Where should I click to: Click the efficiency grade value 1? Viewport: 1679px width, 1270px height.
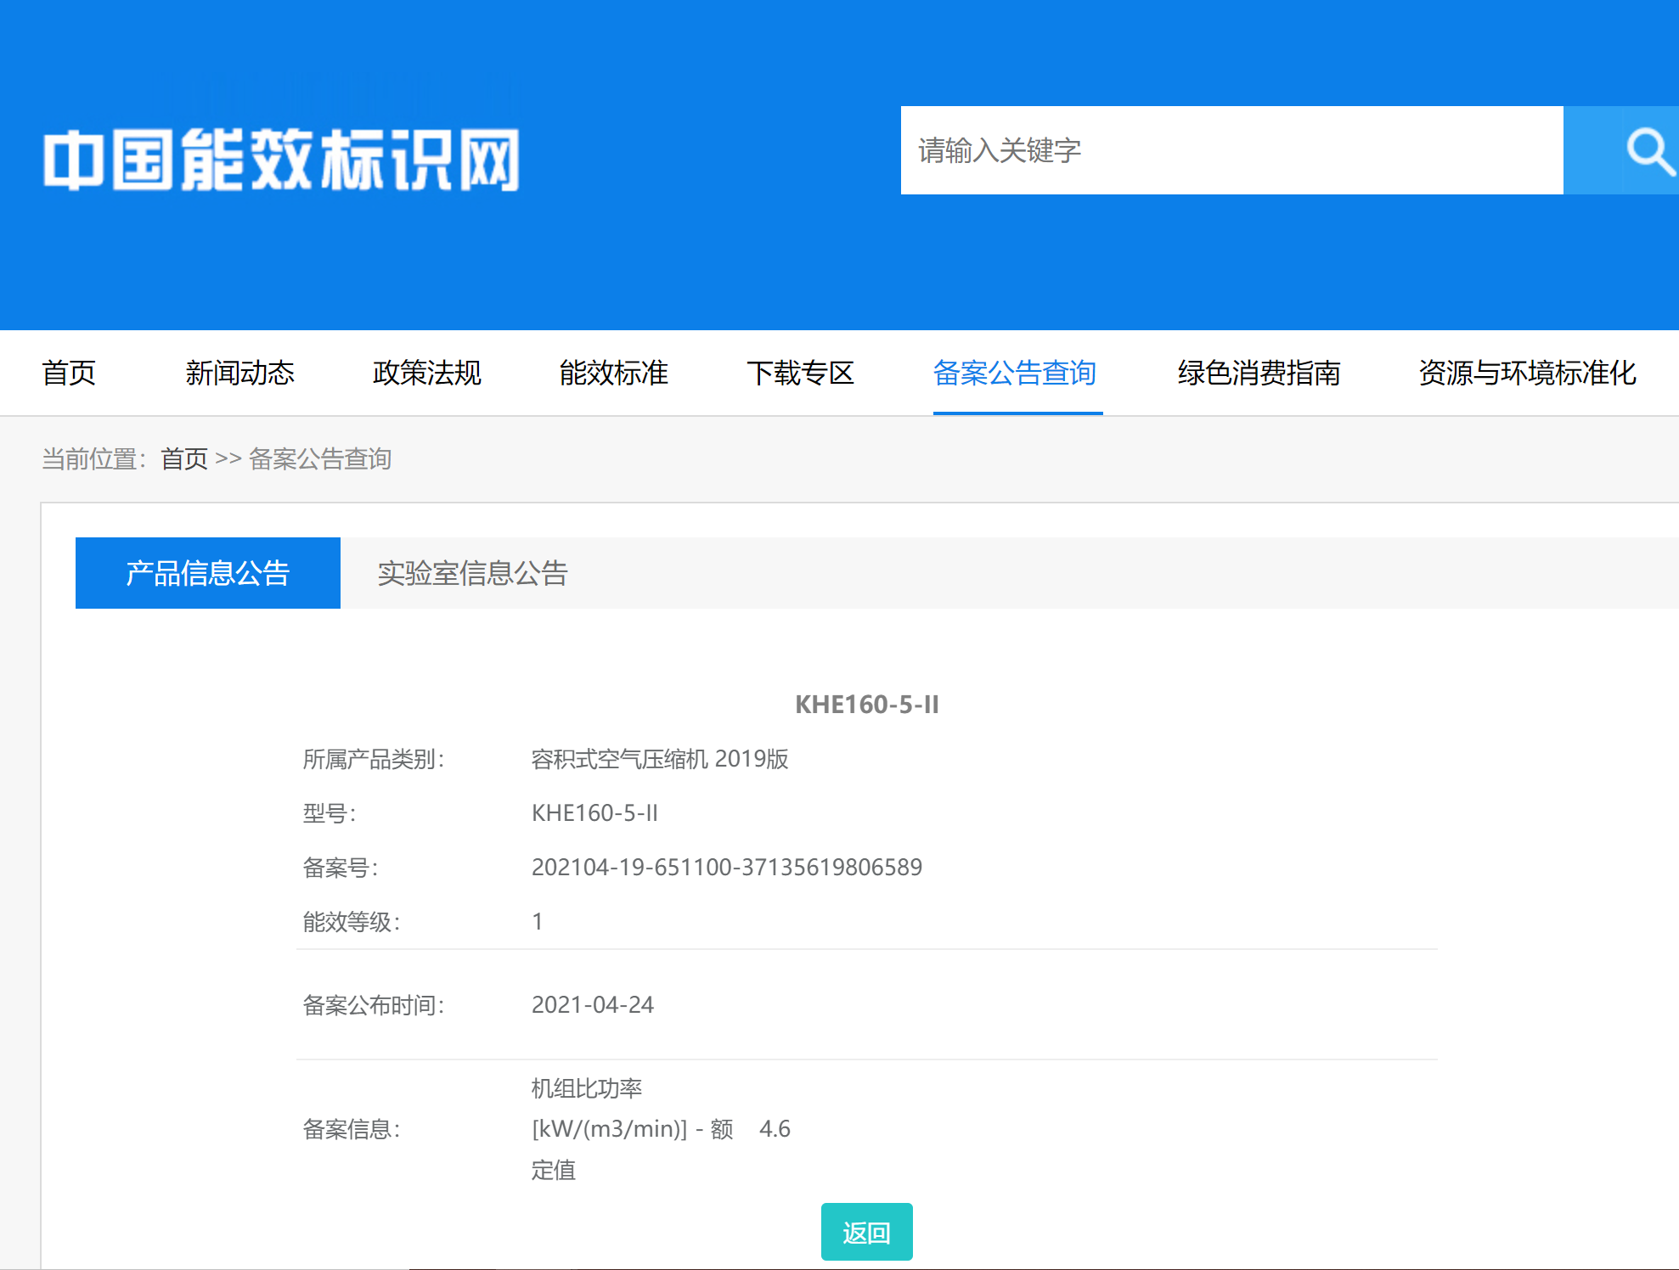[538, 922]
